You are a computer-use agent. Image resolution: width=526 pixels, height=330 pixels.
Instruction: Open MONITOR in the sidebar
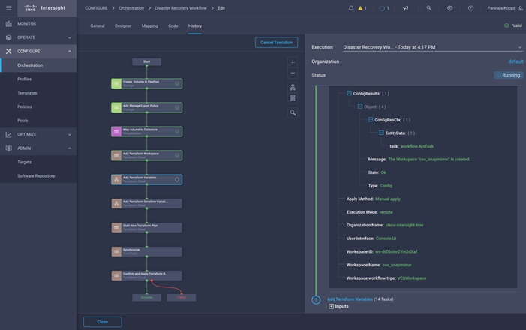click(38, 24)
